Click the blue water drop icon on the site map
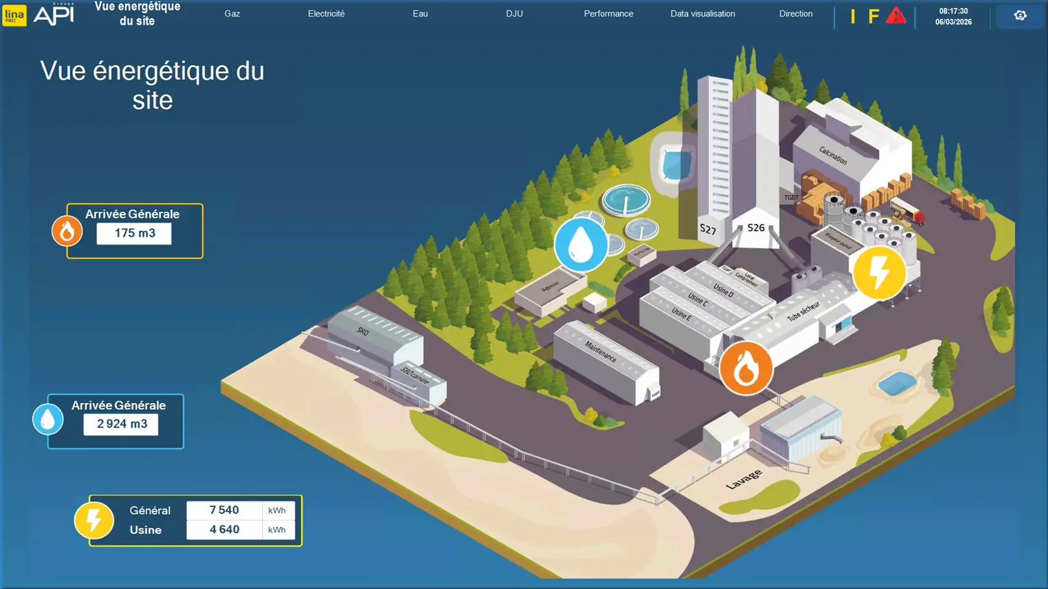The width and height of the screenshot is (1048, 589). pos(581,245)
